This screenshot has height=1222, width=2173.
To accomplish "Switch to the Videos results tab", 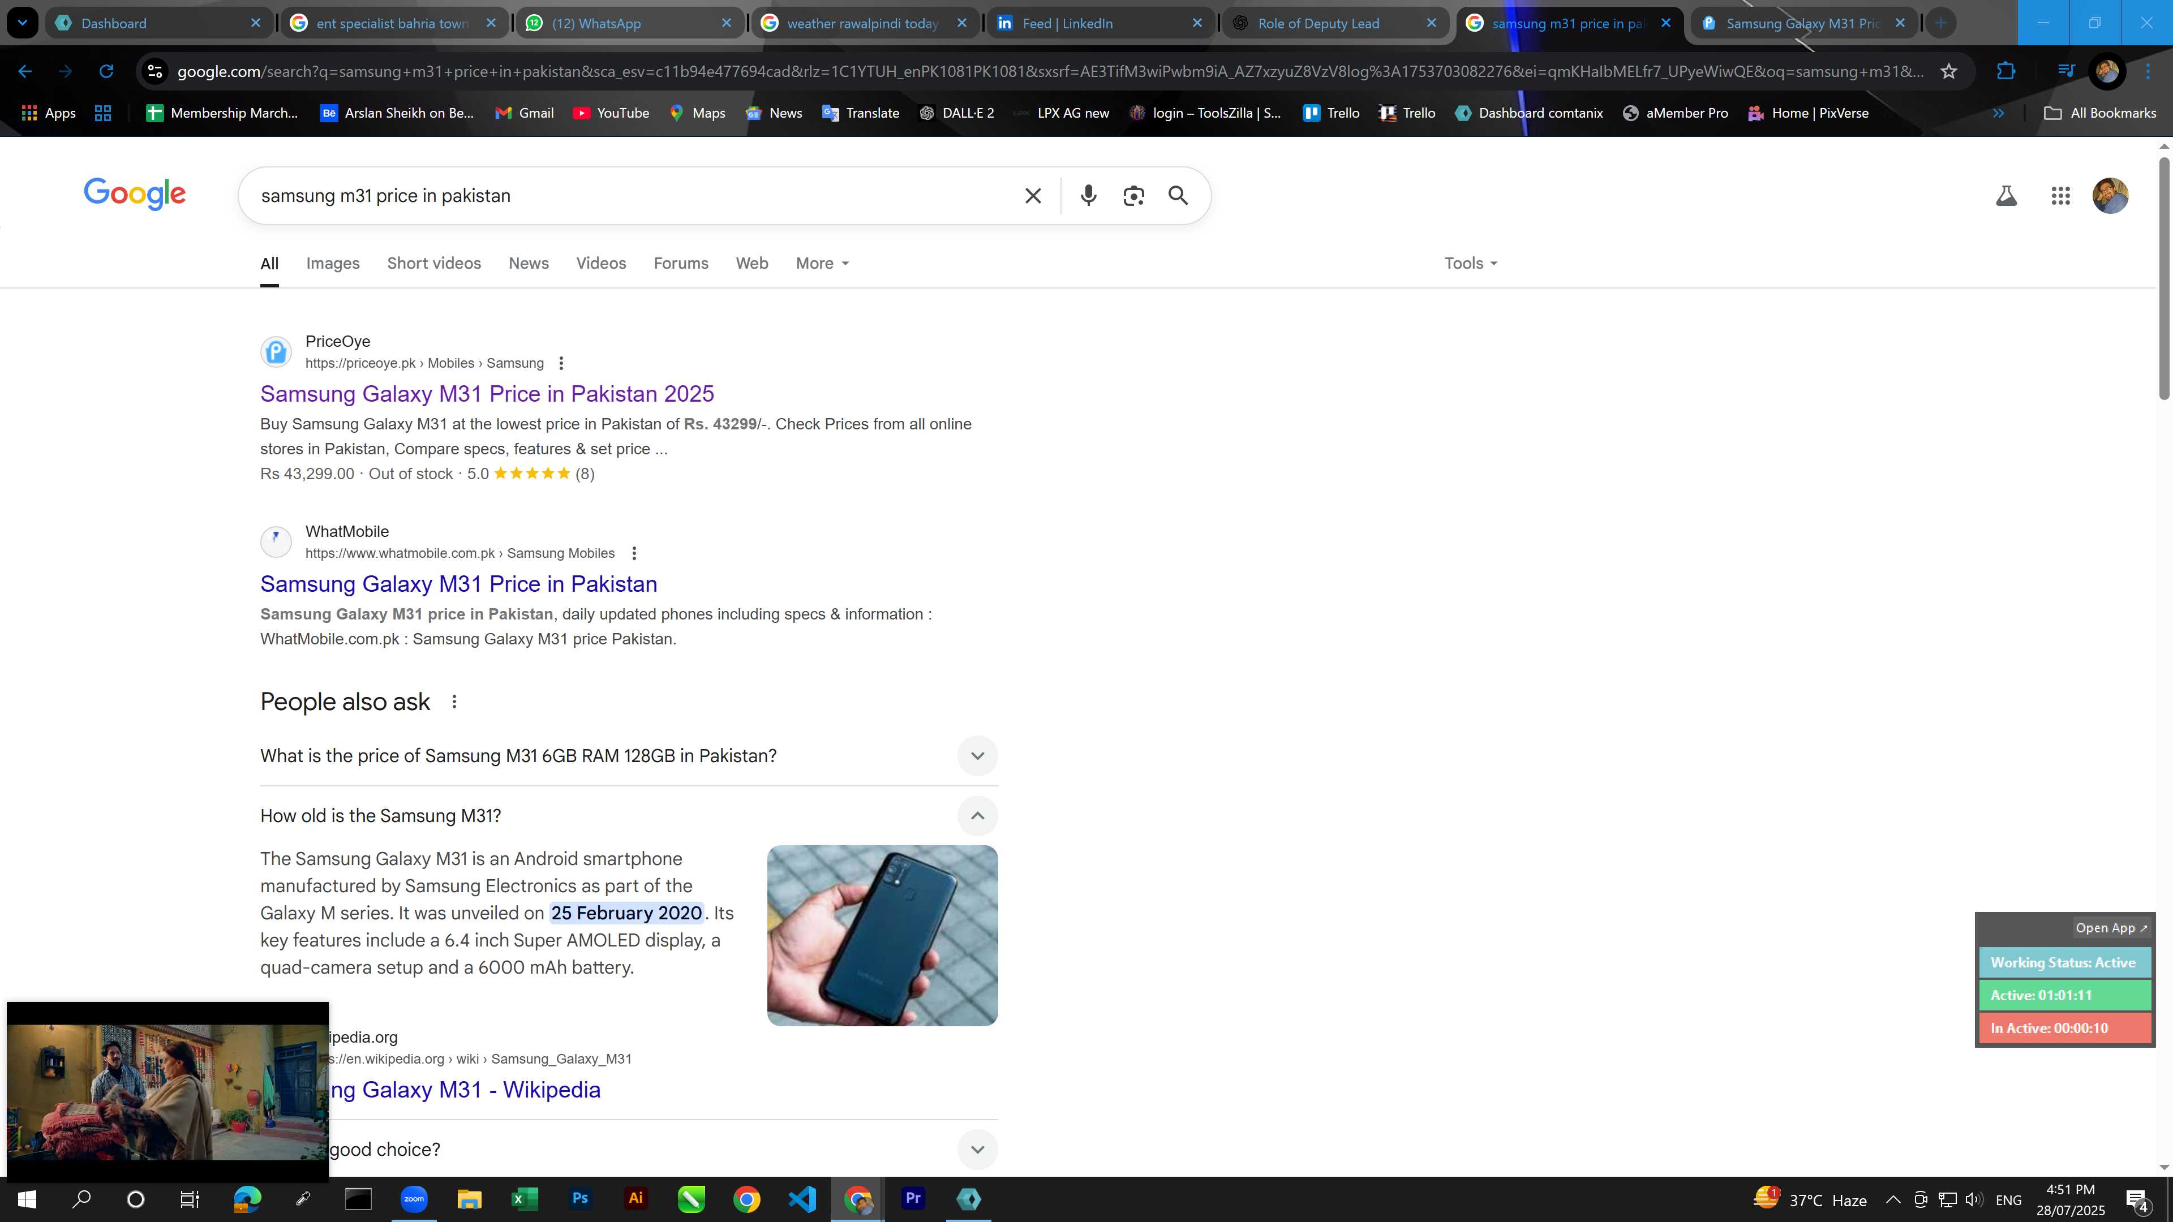I will click(x=600, y=263).
